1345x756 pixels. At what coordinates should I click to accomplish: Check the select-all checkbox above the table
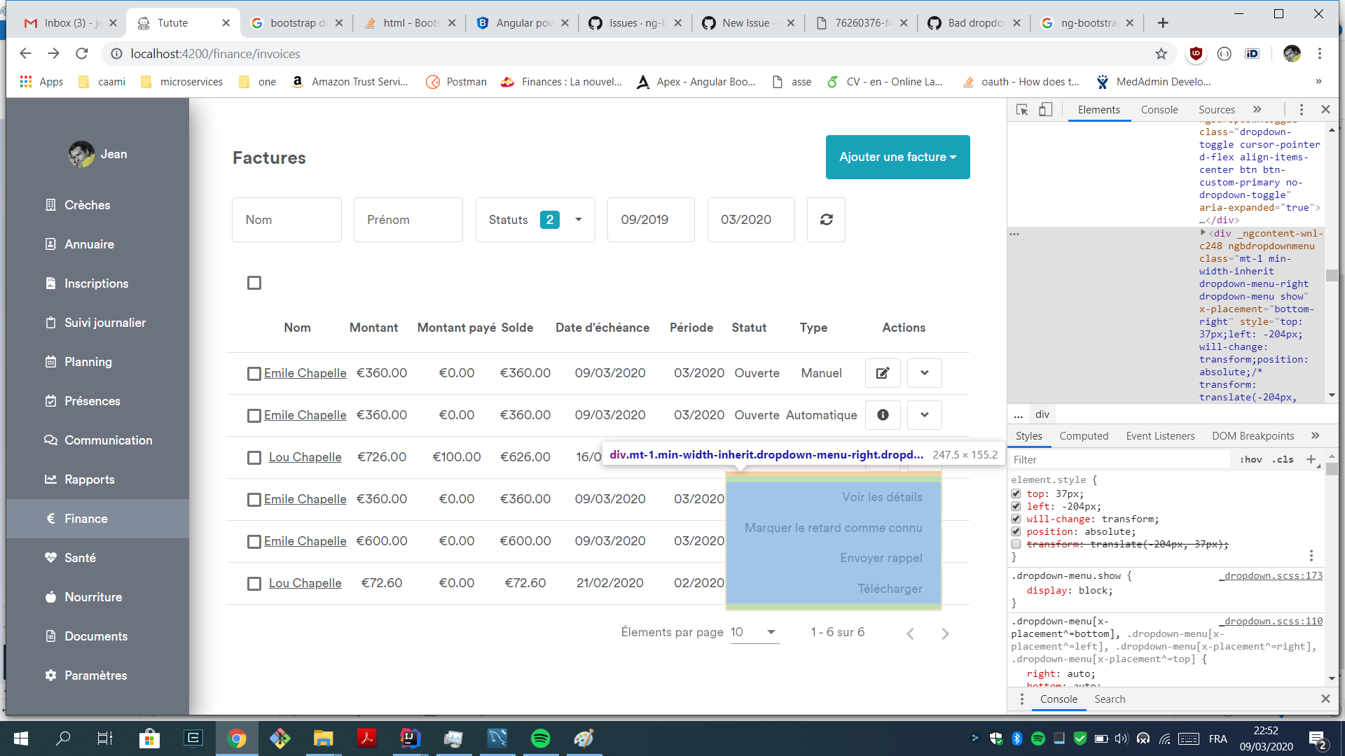click(254, 283)
